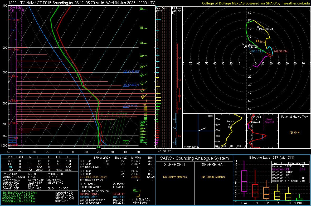Click the LCL-EL (Cloud Layer) row

tap(118, 177)
